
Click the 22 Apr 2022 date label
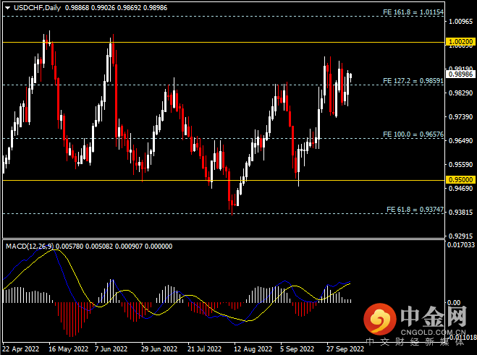(x=21, y=349)
